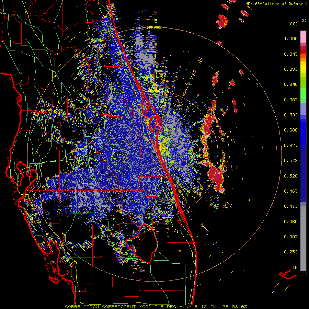The width and height of the screenshot is (309, 309).
Task: Click the 0.733 scale value
Action: point(291,115)
